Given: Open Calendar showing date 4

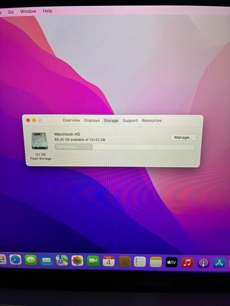Looking at the screenshot, I should 109,261.
